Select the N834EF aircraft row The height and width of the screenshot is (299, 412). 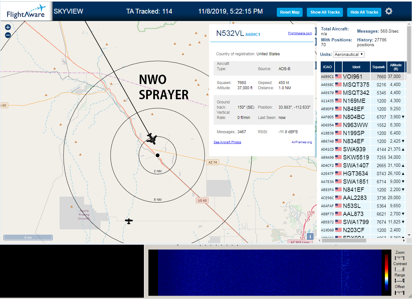(x=363, y=141)
